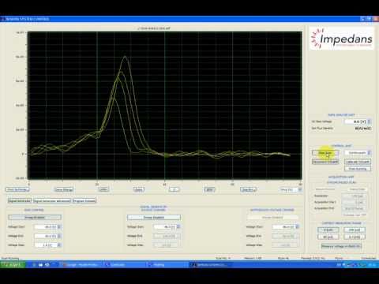Select bottom-right current measuring range button
The width and height of the screenshot is (379, 284).
pos(355,237)
